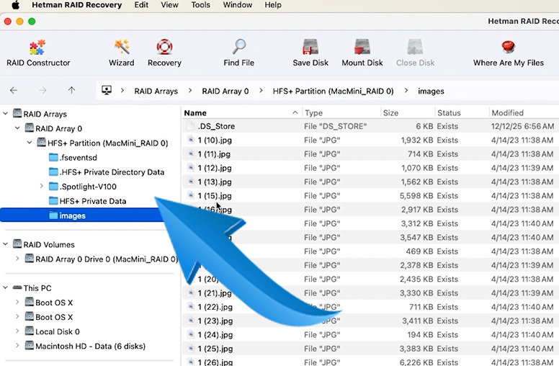Go forward with the right arrow

coord(43,91)
